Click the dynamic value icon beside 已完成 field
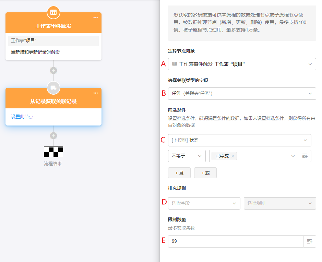 coord(305,156)
